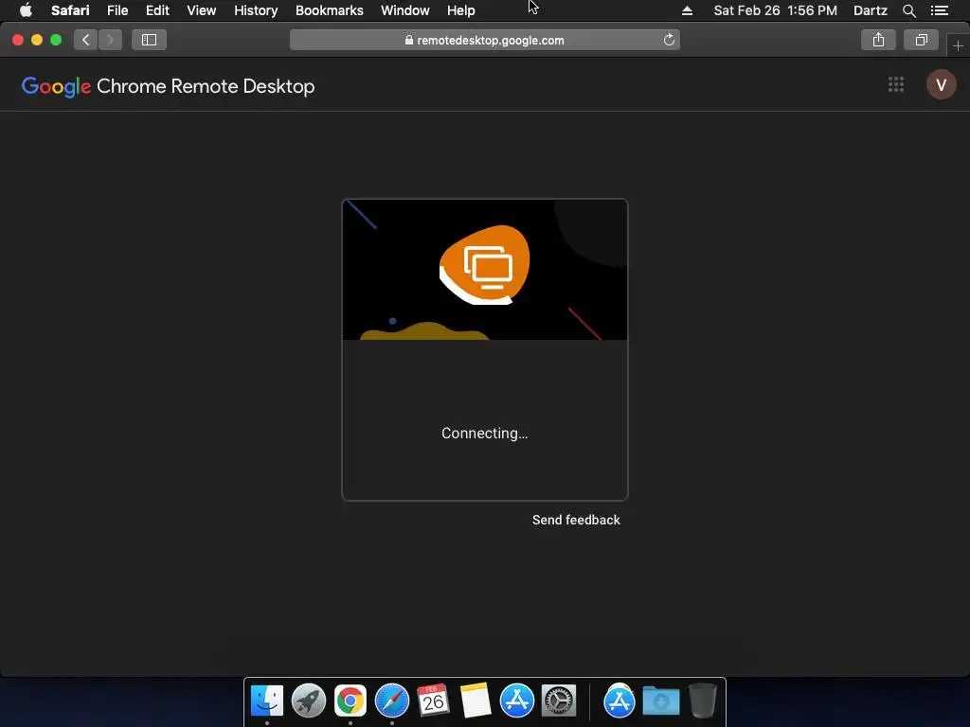
Task: Open Notes from the Dock
Action: coord(476,701)
